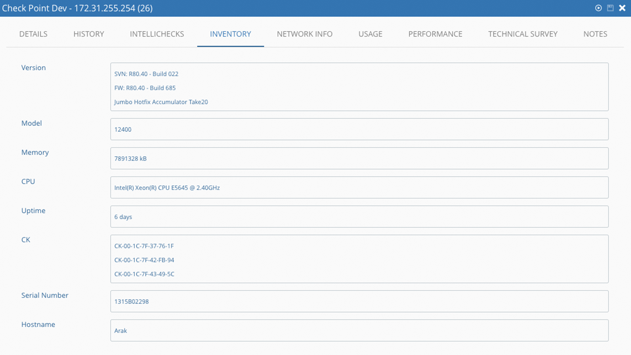Click the Model field showing 12400

pyautogui.click(x=359, y=129)
